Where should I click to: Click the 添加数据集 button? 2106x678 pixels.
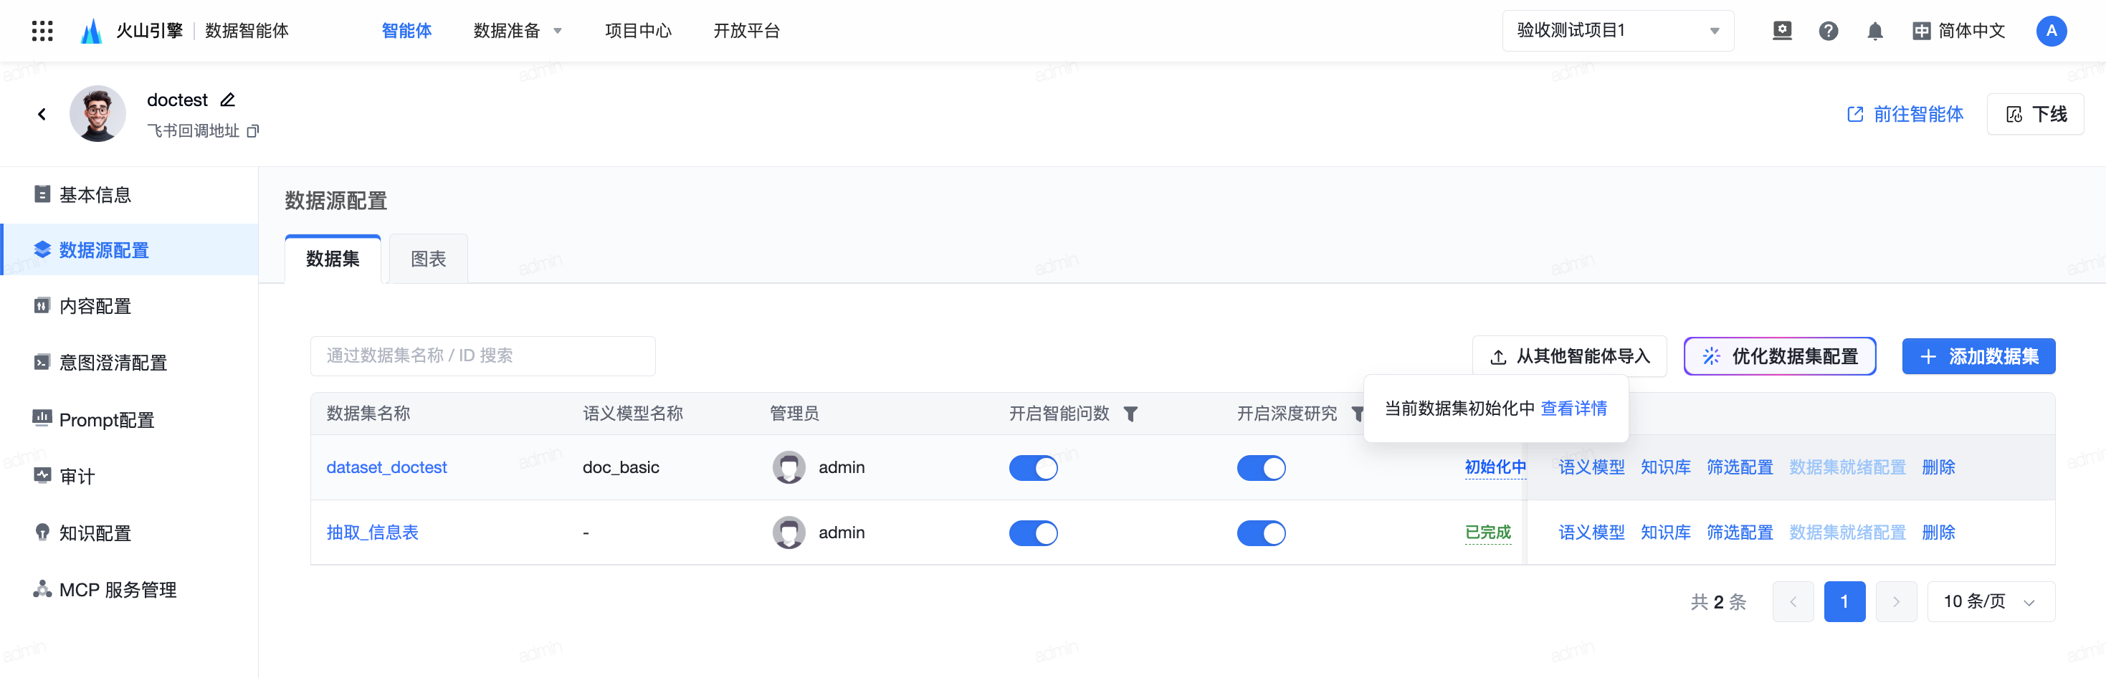[x=1978, y=357]
